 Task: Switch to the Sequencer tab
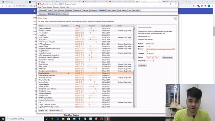coord(78,10)
